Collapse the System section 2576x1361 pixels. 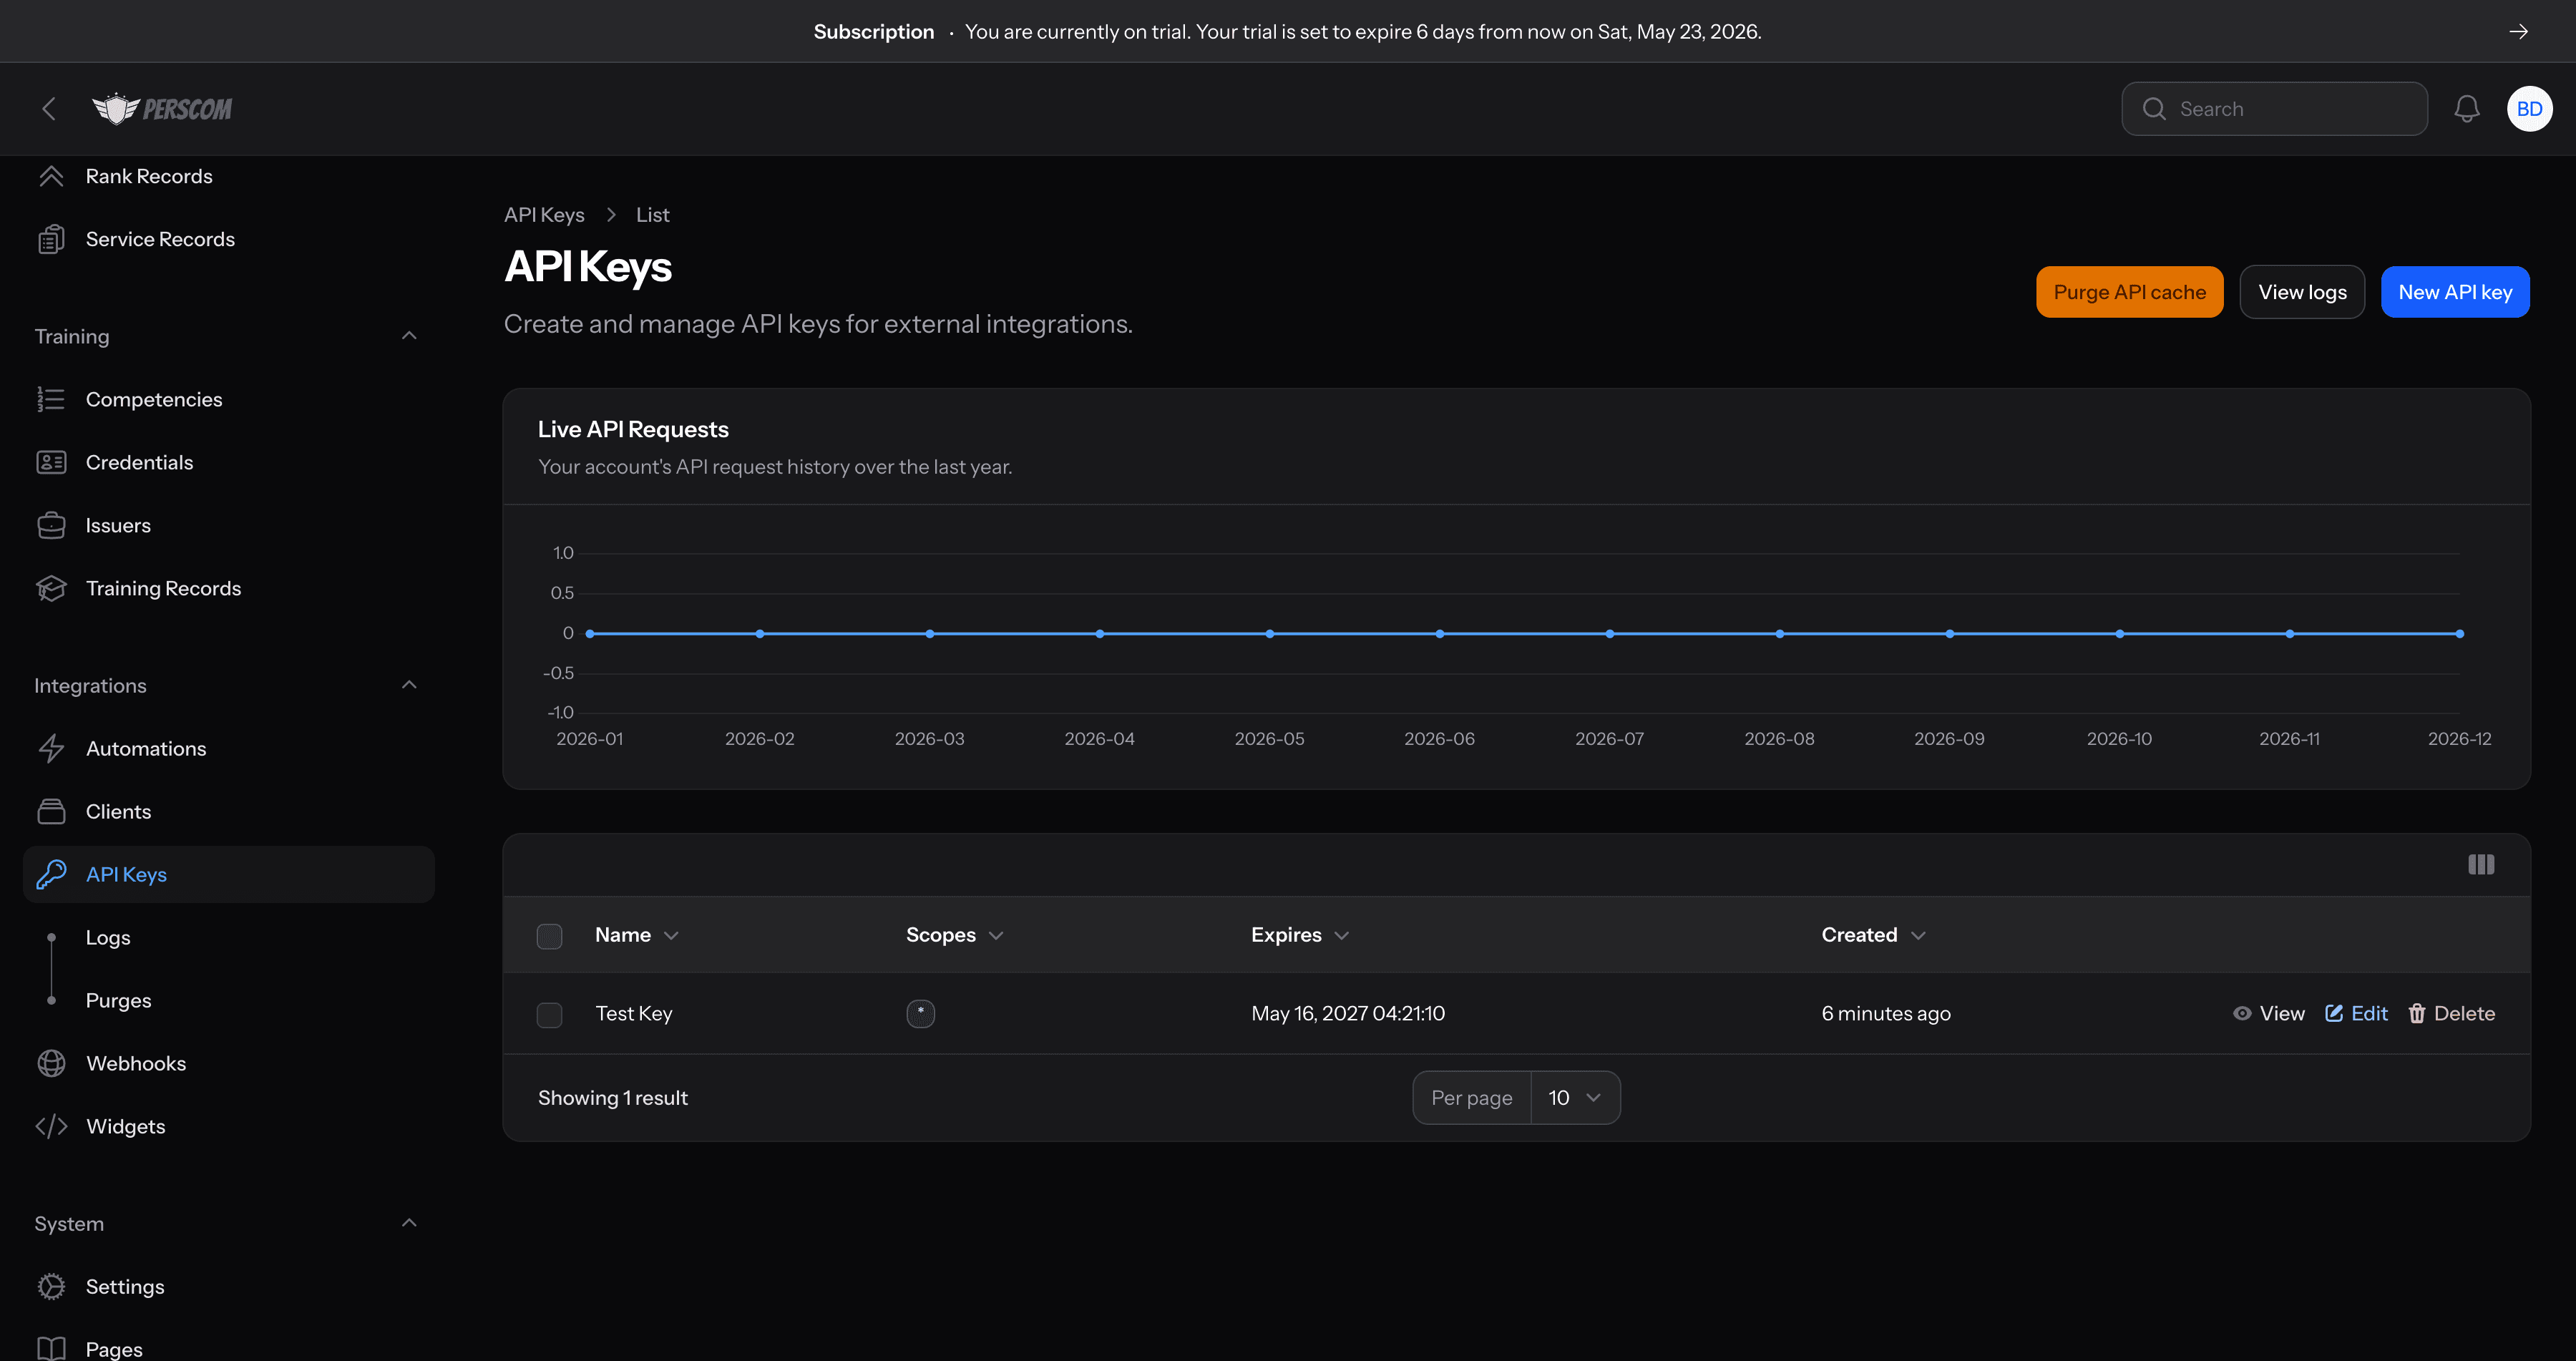coord(409,1223)
